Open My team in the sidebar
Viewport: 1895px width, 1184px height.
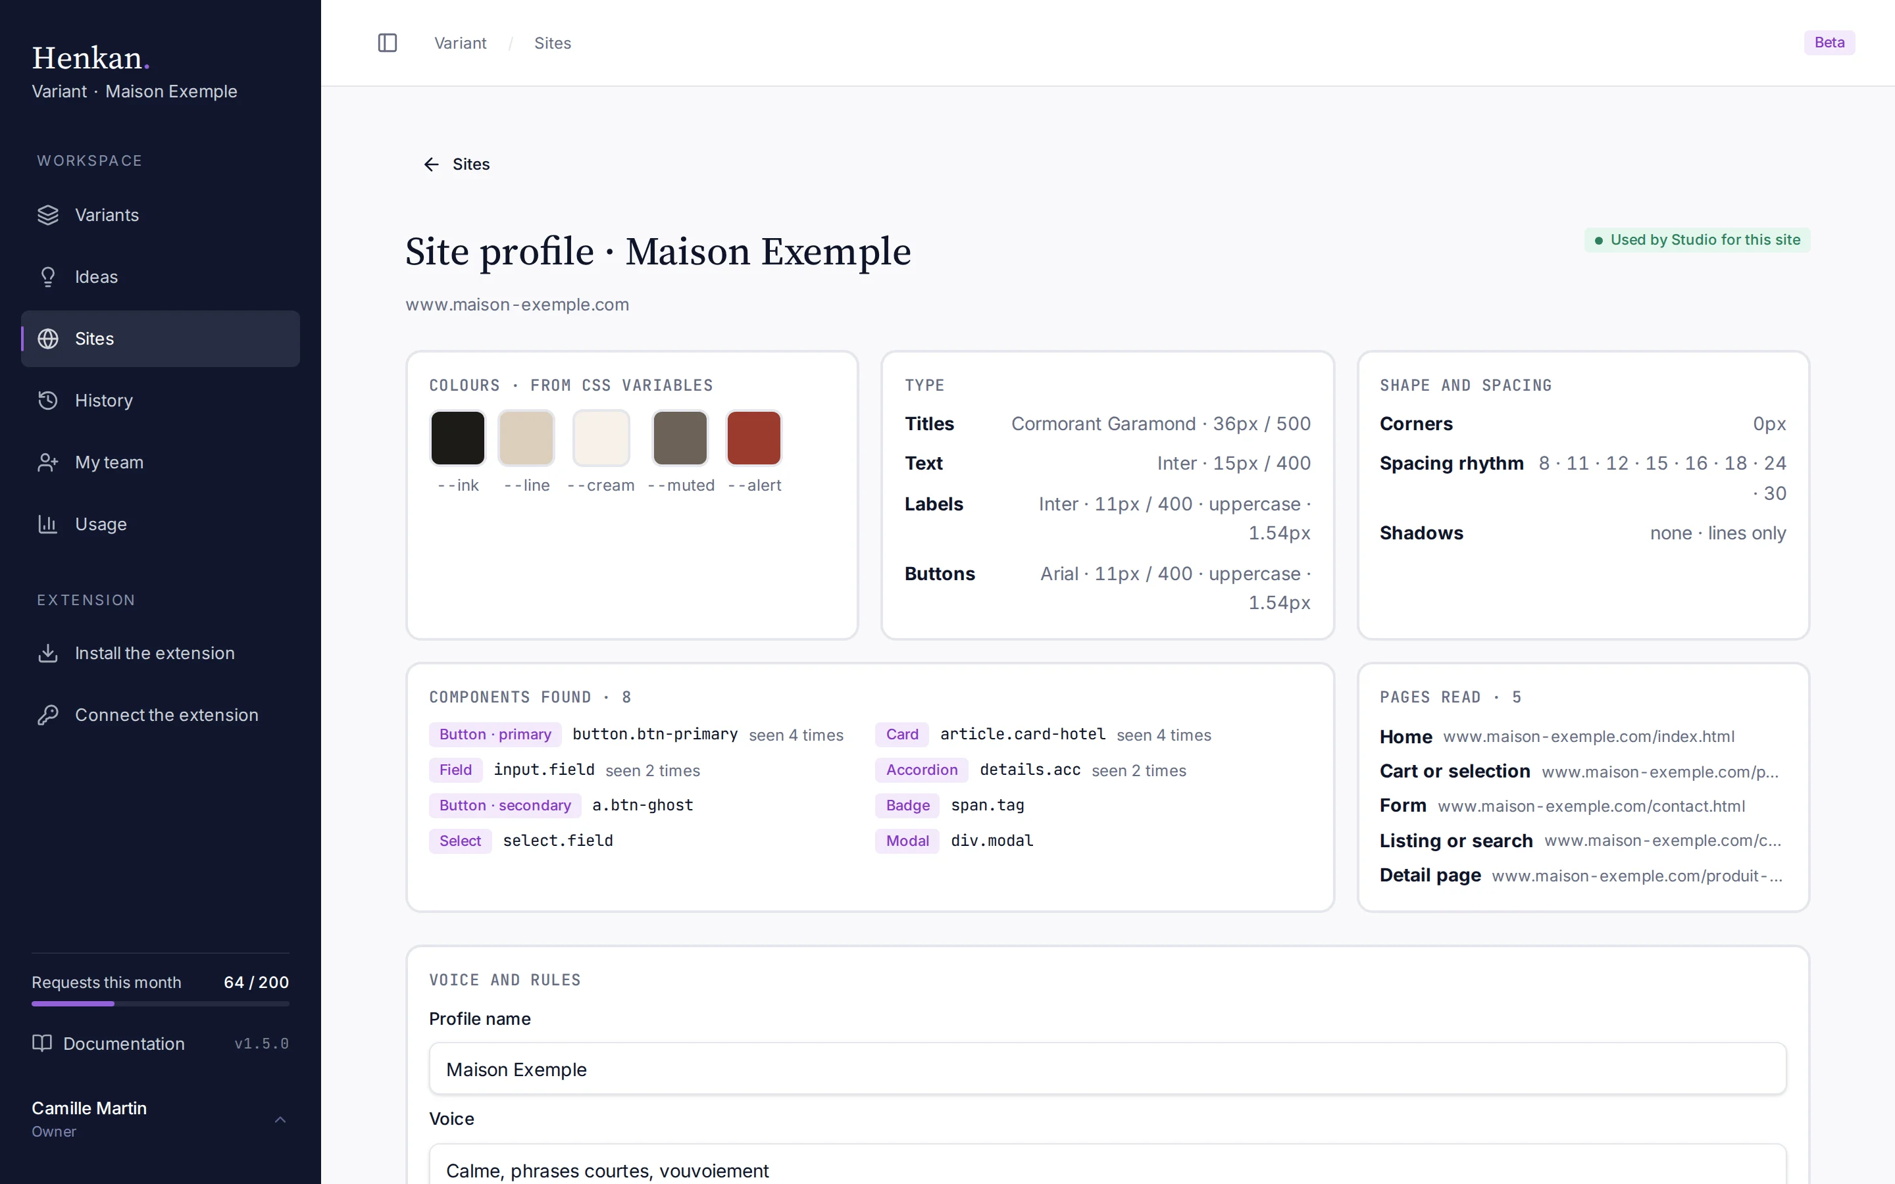point(161,462)
